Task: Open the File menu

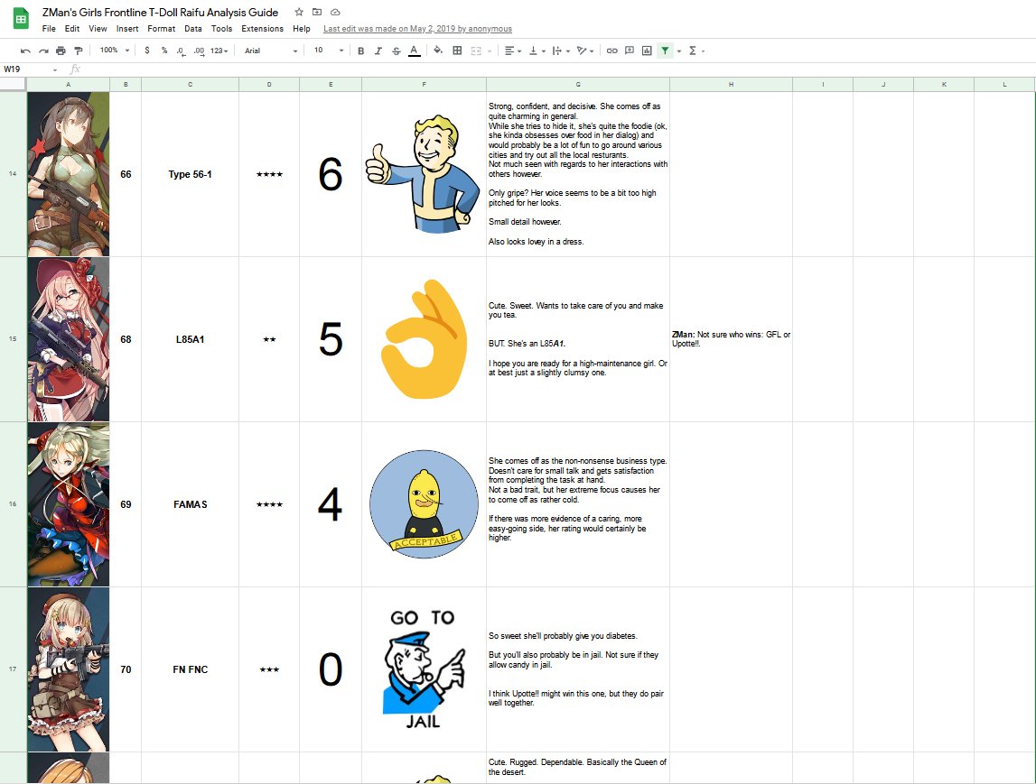Action: click(x=49, y=29)
